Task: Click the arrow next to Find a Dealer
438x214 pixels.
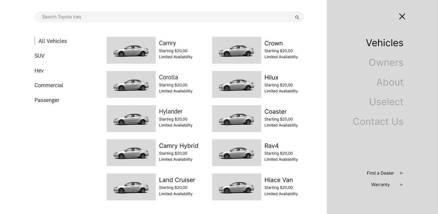Action: pos(401,173)
